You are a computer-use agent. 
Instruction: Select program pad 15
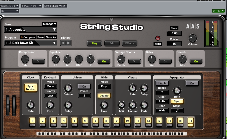click(x=180, y=122)
